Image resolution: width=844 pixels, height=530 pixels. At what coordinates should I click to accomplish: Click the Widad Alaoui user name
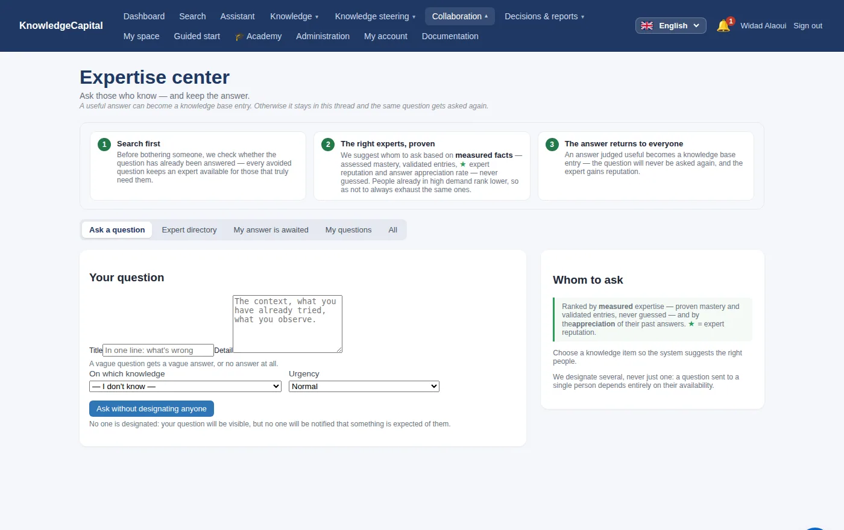pyautogui.click(x=763, y=25)
